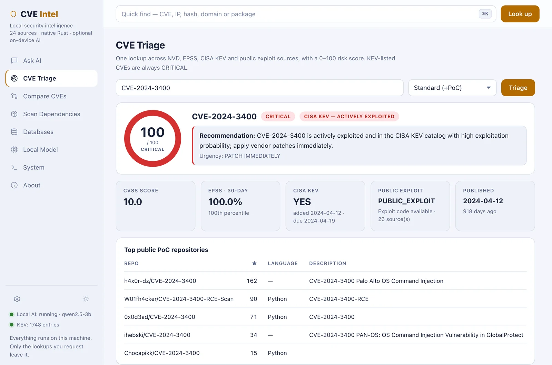Click the PUBLISHED 2024-04-12 card

(495, 206)
